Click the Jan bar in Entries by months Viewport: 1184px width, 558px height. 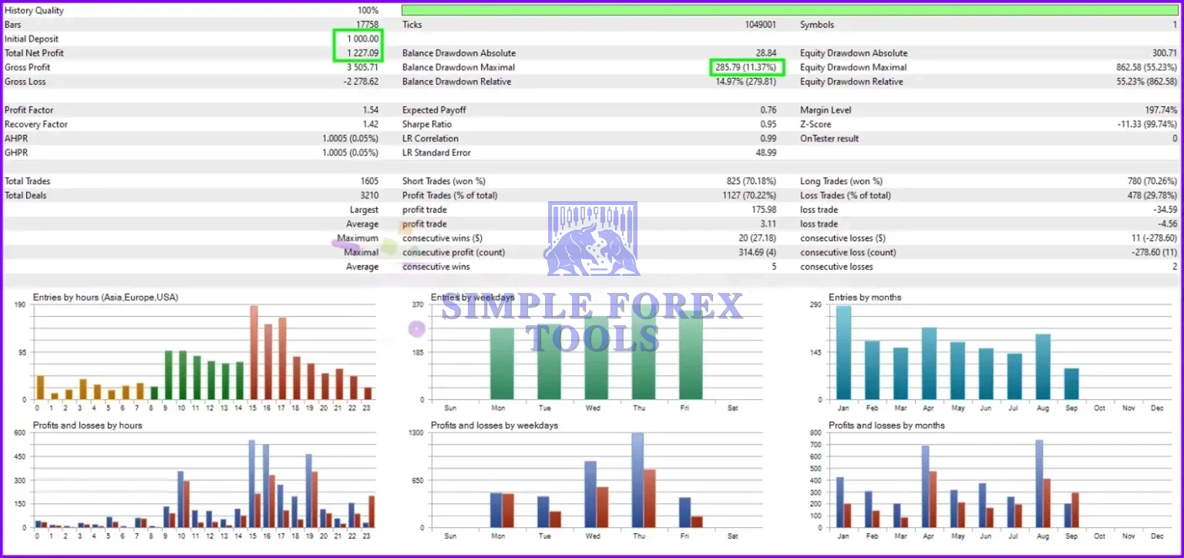coord(844,353)
